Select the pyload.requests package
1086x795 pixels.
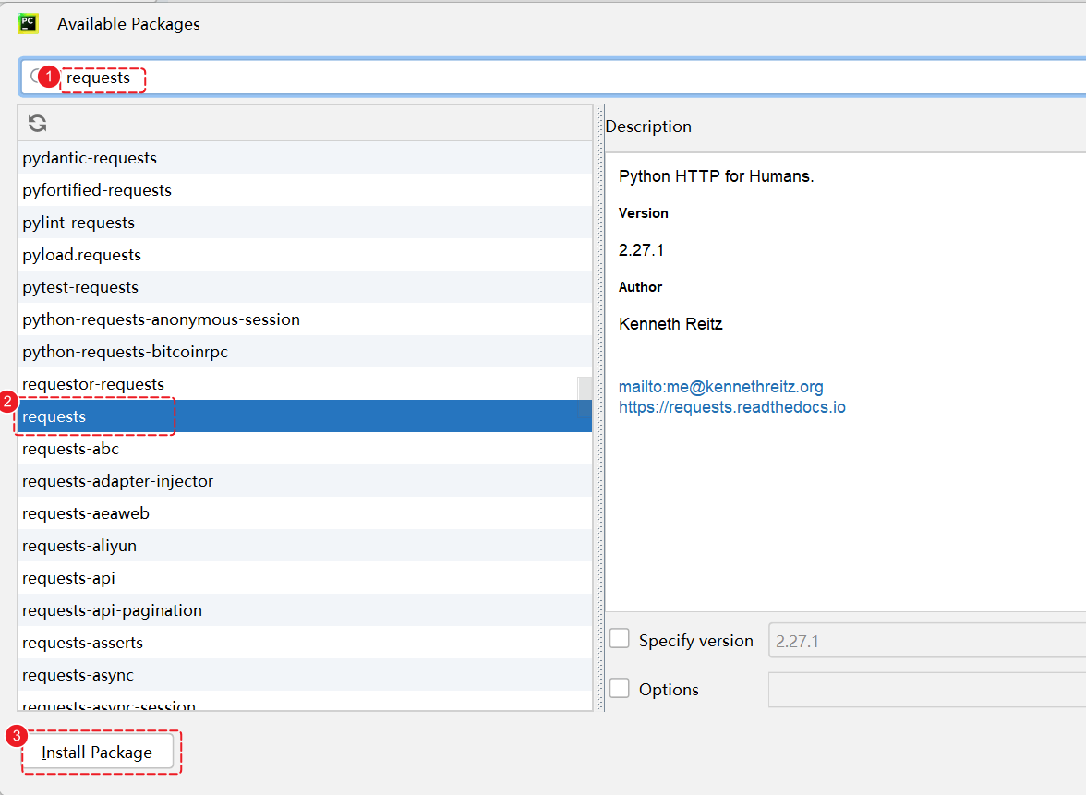[305, 255]
